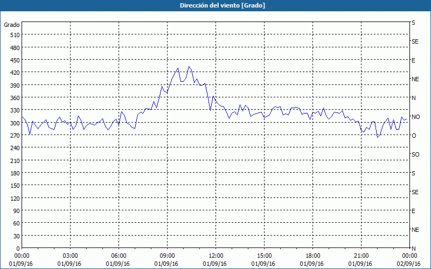Click the 390 degree axis value

point(15,86)
